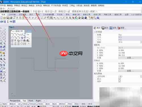Screen dimensions: 142x107
Task: Toggle the 垂点 (Perpendicular) osnap checkbox
Action: (x=44, y=104)
